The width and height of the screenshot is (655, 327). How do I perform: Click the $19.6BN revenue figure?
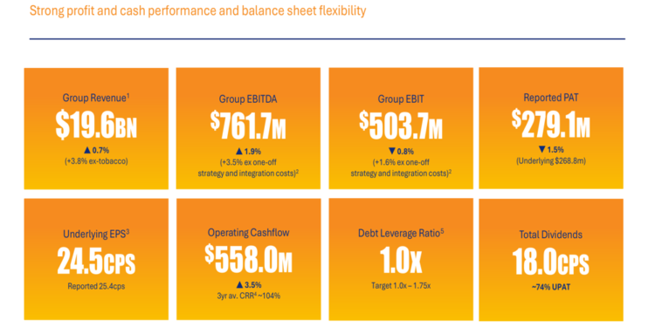coord(96,124)
